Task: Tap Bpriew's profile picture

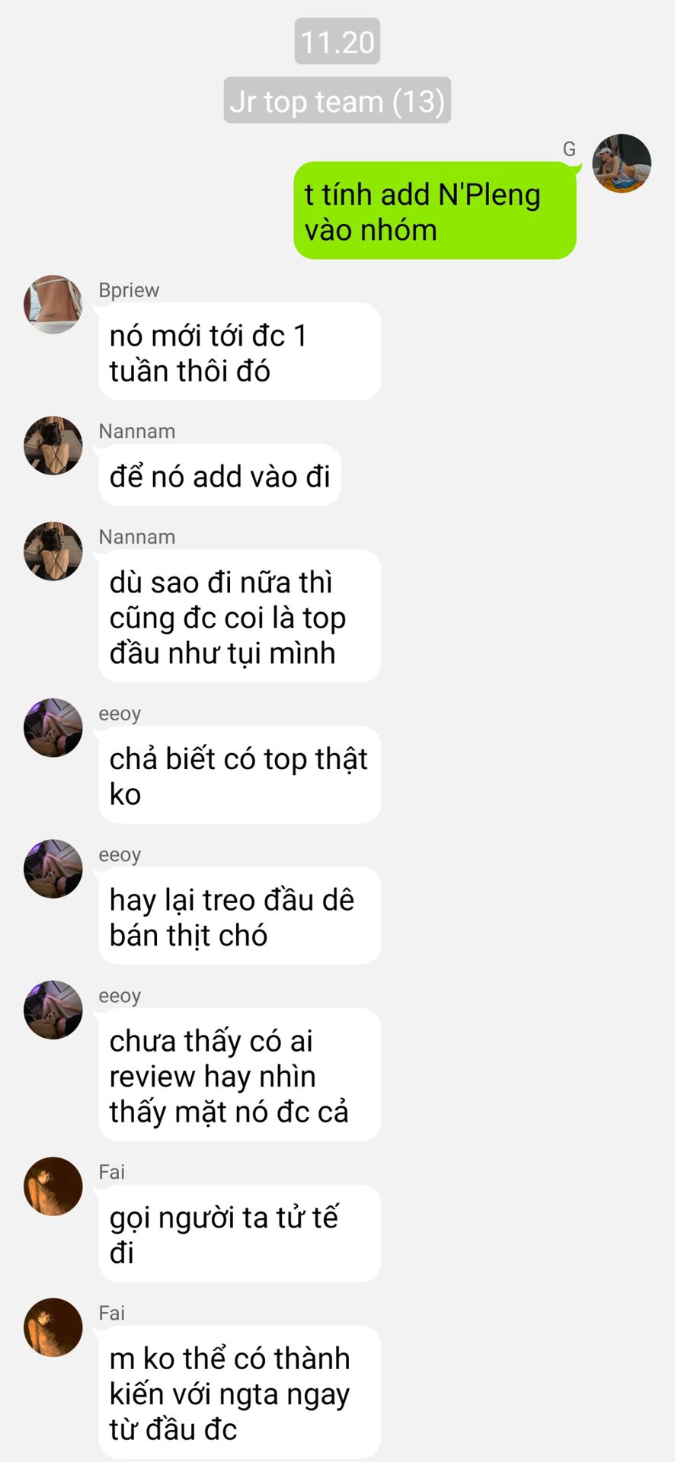Action: (x=53, y=305)
